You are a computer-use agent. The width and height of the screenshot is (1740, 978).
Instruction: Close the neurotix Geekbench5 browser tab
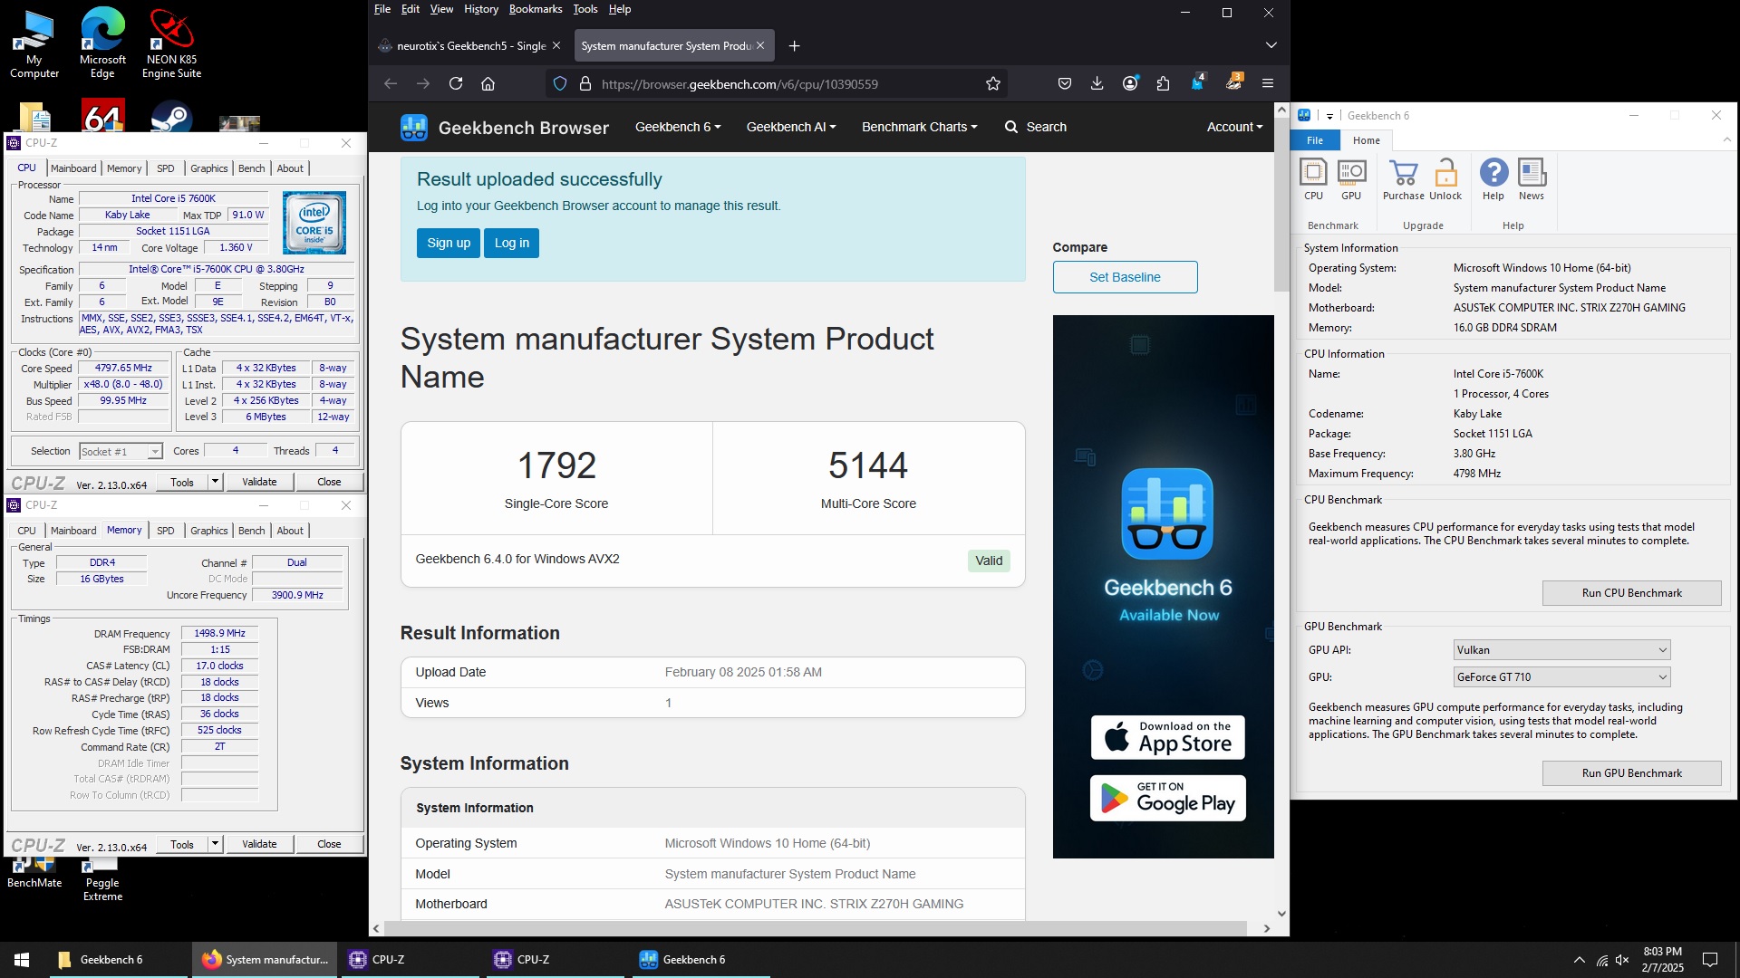click(x=556, y=45)
